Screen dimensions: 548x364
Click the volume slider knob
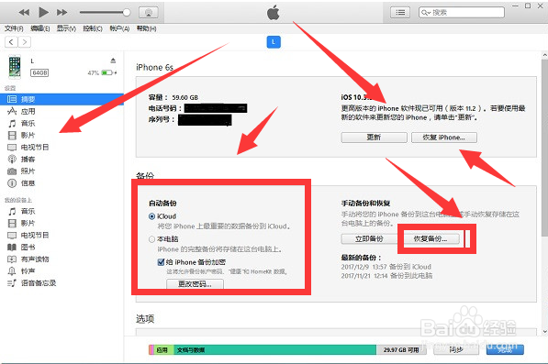pos(127,13)
